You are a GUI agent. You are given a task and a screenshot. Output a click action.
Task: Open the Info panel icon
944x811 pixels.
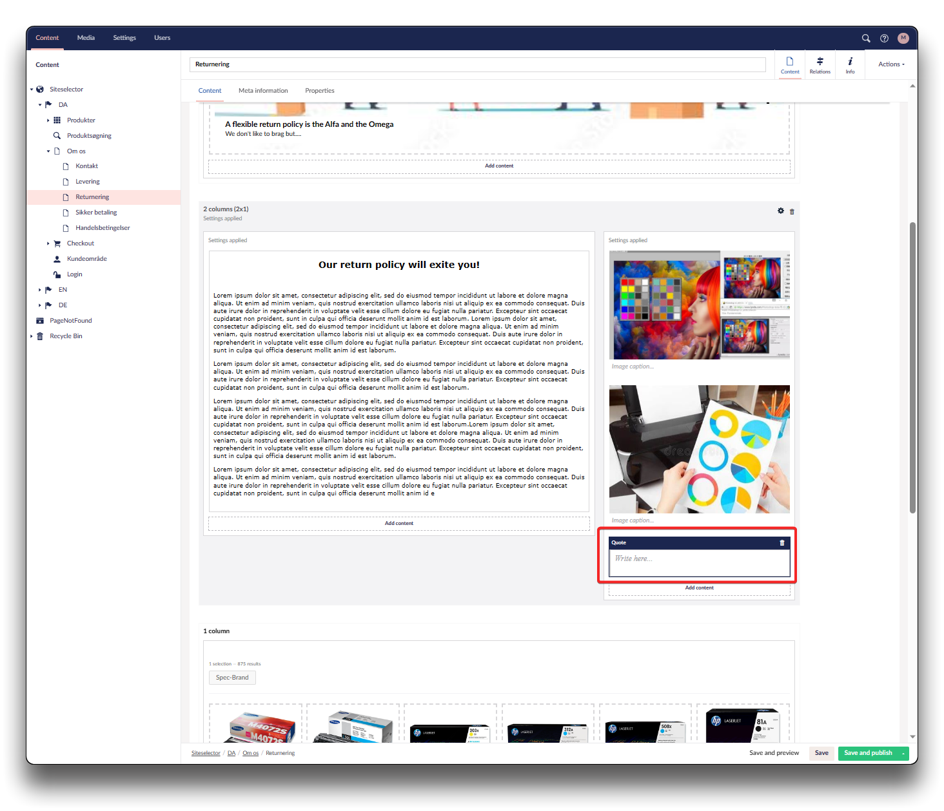[x=850, y=65]
